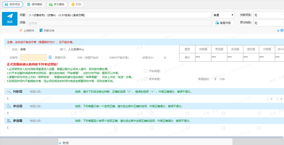Click the 保存待发 save draft button
284x145 pixels.
[13, 4]
